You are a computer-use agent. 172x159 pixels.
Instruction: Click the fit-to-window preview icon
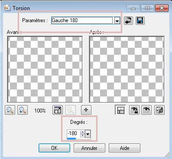coord(58,110)
